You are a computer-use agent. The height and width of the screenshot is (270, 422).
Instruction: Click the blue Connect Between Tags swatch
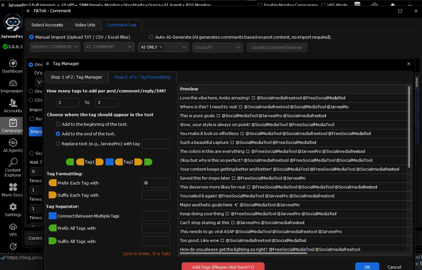coord(53,216)
